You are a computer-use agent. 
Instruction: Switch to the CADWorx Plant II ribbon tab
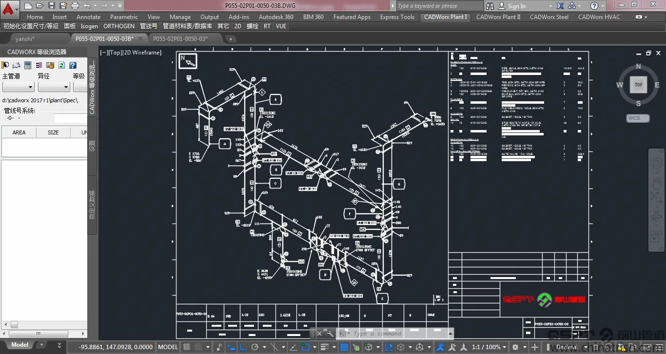tap(498, 17)
